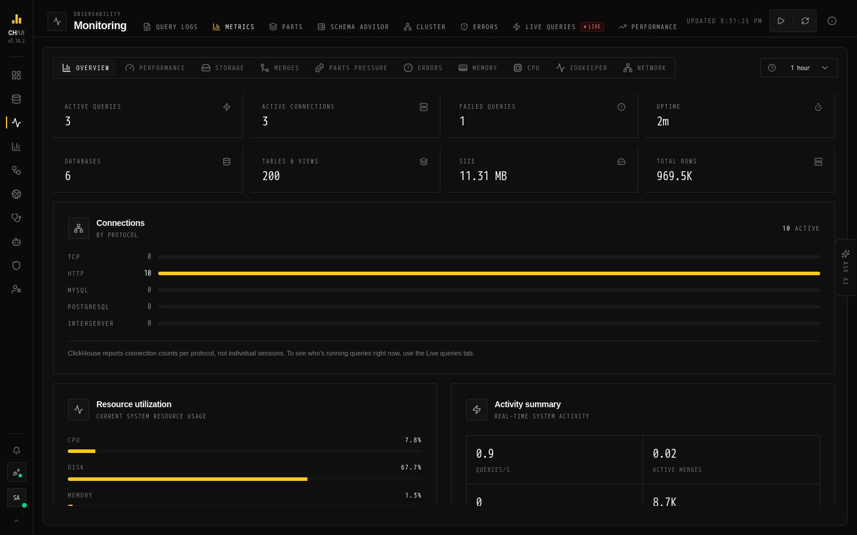Open the info icon in the header
The image size is (857, 535).
point(832,21)
